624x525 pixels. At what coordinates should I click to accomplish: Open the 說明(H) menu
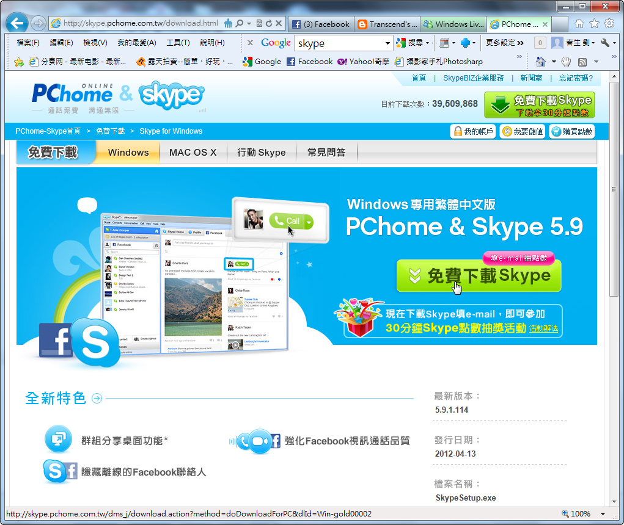point(212,43)
